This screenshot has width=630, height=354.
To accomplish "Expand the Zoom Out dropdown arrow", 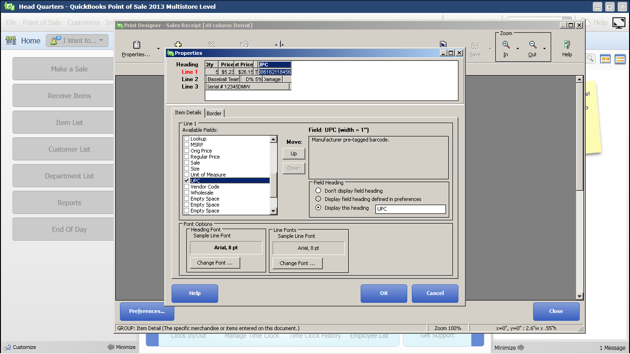I will coord(545,48).
